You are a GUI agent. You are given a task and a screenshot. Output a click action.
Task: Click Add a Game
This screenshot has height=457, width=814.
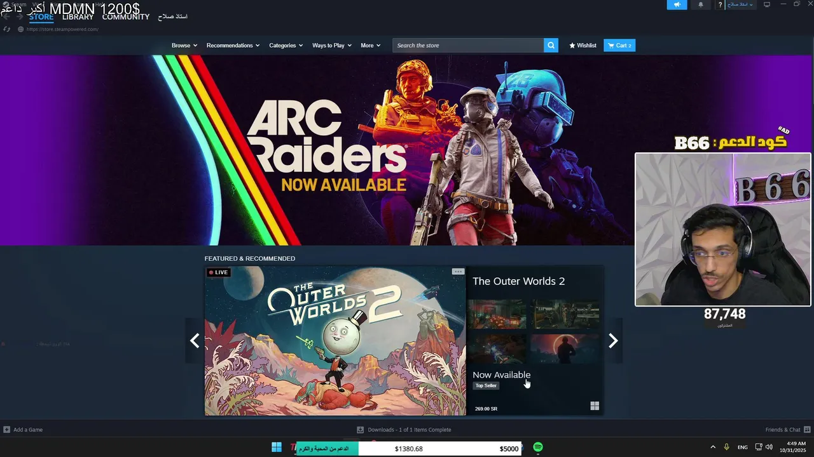click(x=23, y=430)
